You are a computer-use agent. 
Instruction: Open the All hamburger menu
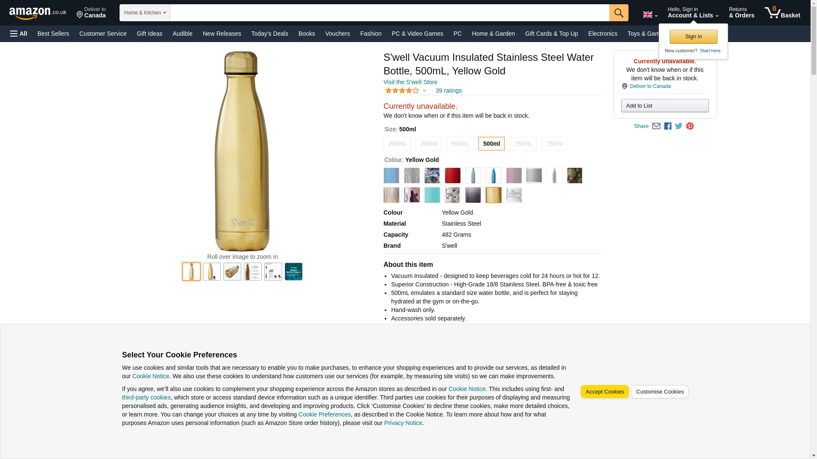(x=19, y=34)
